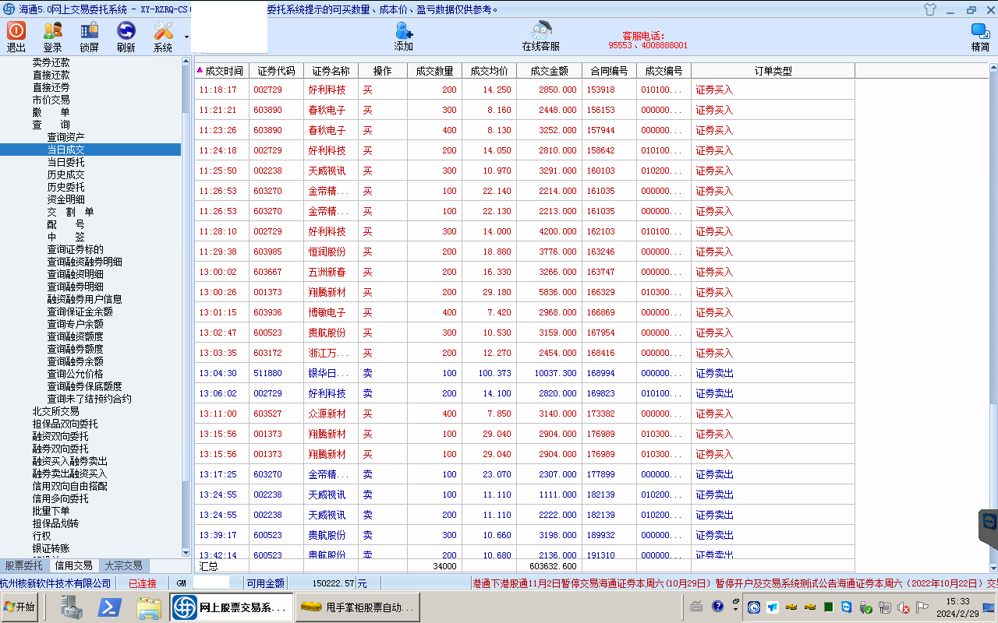The image size is (998, 623).
Task: Click the red 退出 exit icon
Action: (x=16, y=31)
